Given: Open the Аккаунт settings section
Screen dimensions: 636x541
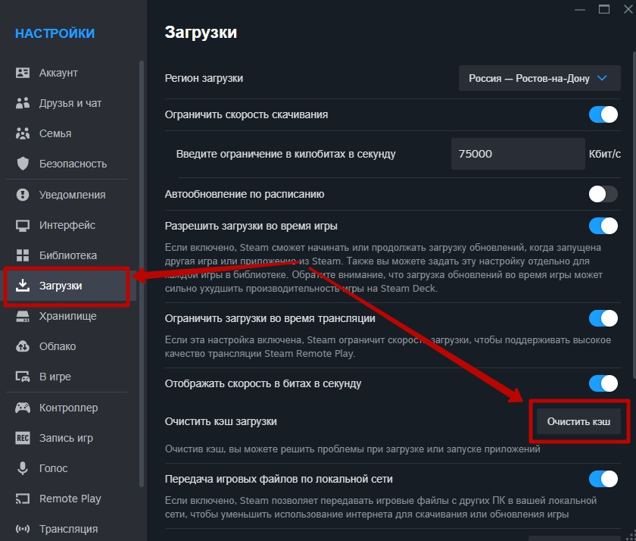Looking at the screenshot, I should [67, 73].
